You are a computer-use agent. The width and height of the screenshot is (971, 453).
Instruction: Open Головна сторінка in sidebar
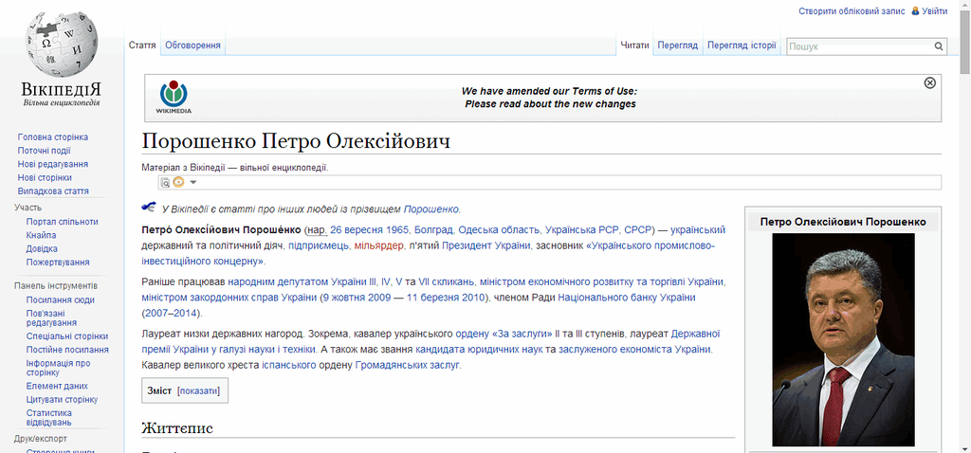53,136
